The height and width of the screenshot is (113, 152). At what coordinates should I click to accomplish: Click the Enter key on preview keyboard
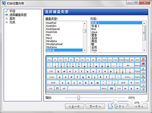coord(128,77)
